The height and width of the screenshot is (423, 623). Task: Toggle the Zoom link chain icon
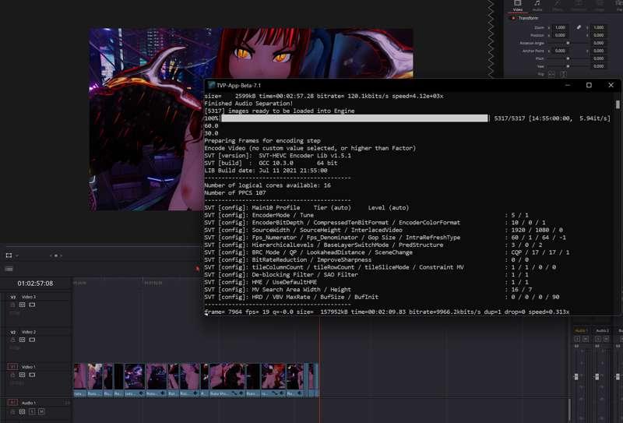click(x=579, y=27)
